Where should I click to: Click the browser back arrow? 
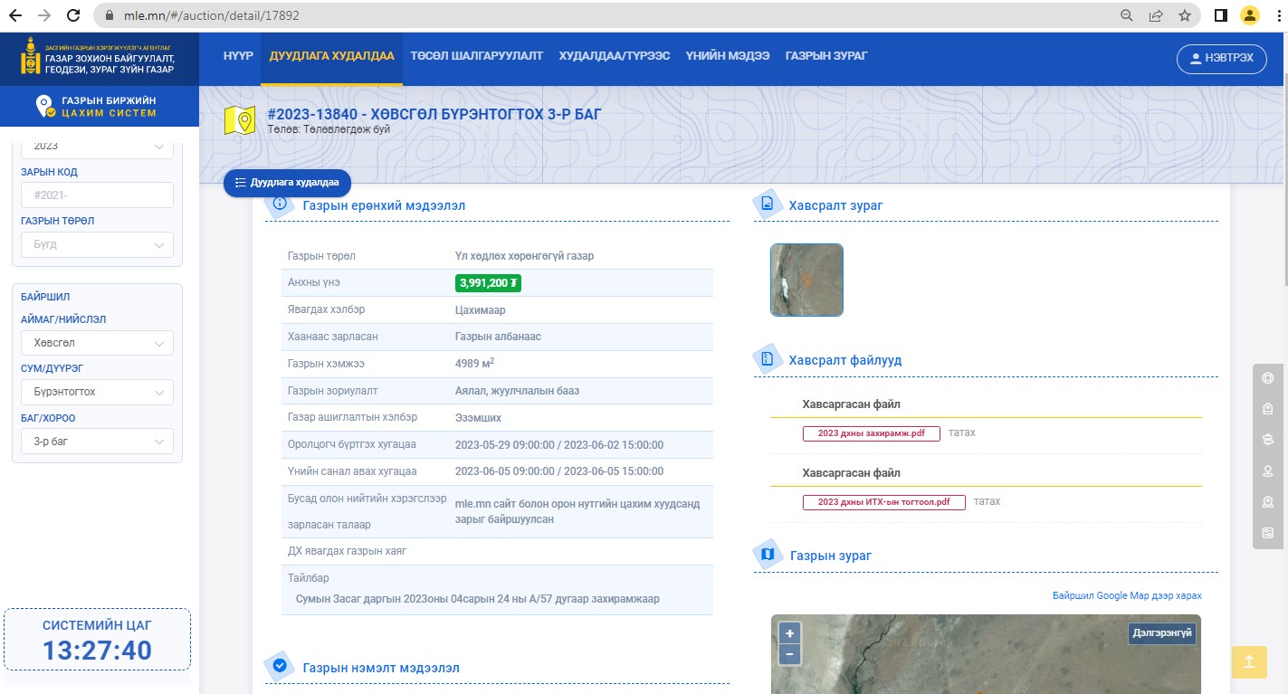click(15, 15)
